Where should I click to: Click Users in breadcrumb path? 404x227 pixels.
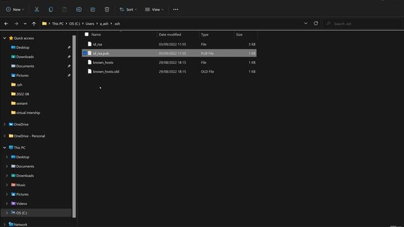[90, 24]
